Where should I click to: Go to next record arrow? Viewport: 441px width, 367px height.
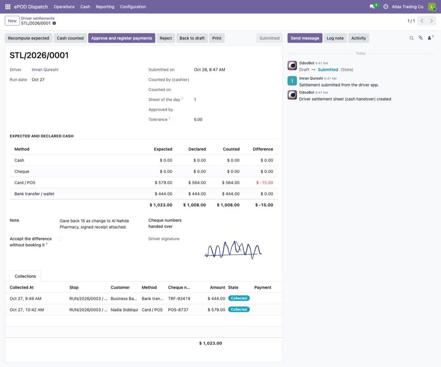[x=431, y=21]
